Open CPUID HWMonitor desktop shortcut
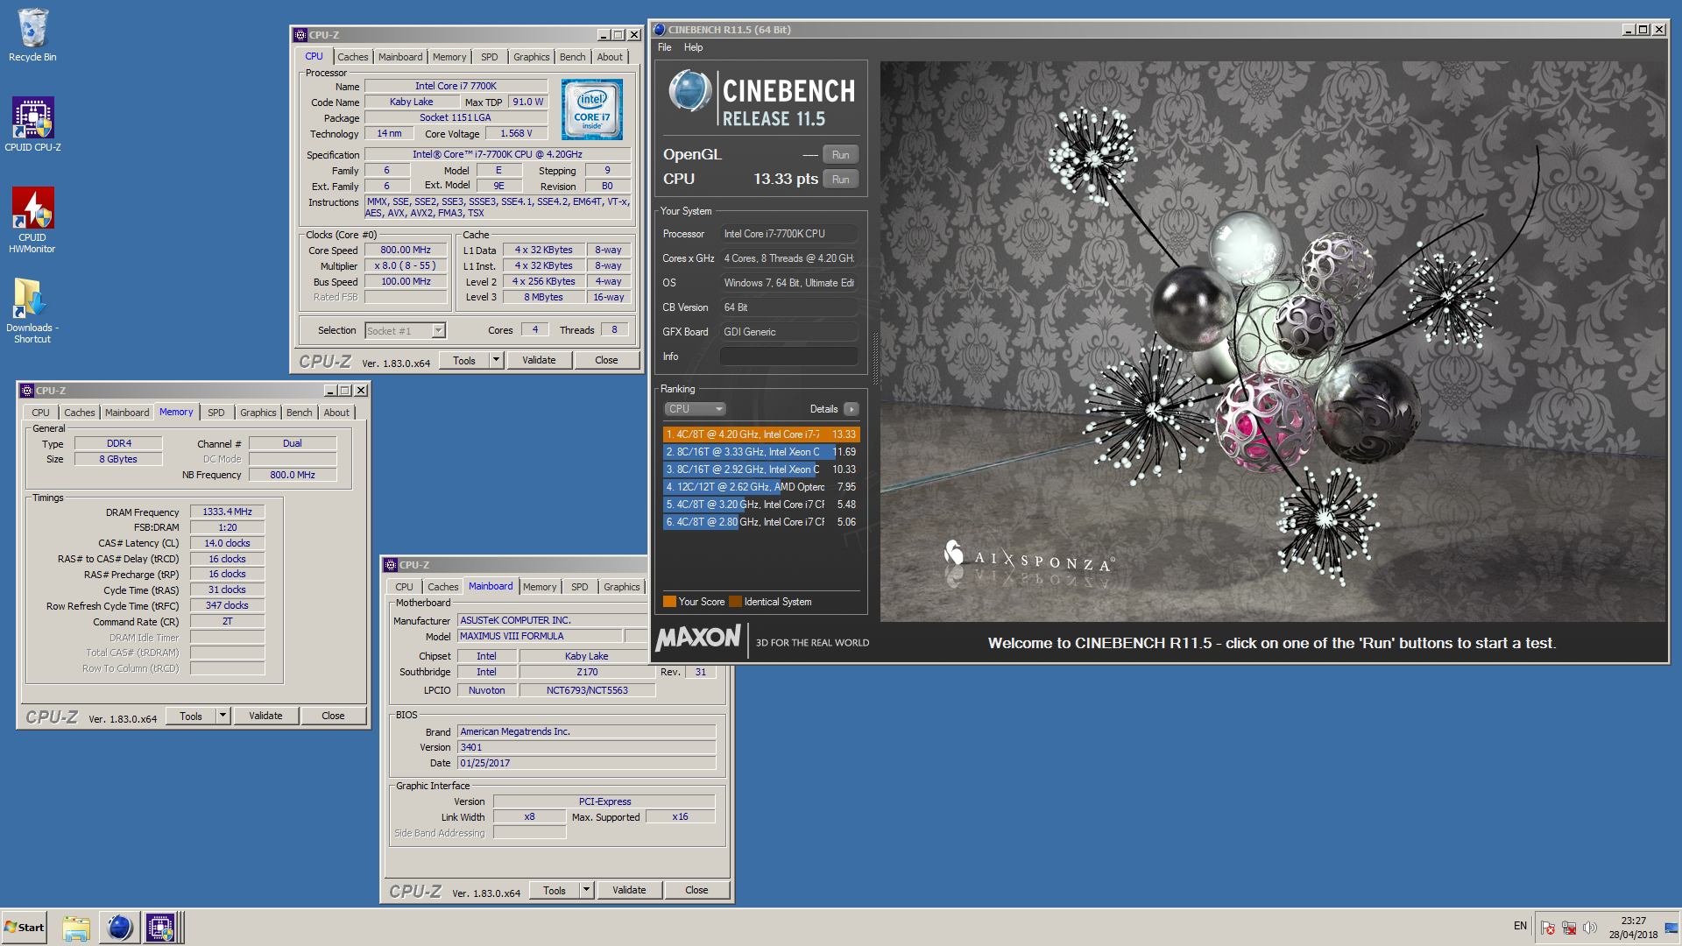Viewport: 1682px width, 946px height. point(32,220)
